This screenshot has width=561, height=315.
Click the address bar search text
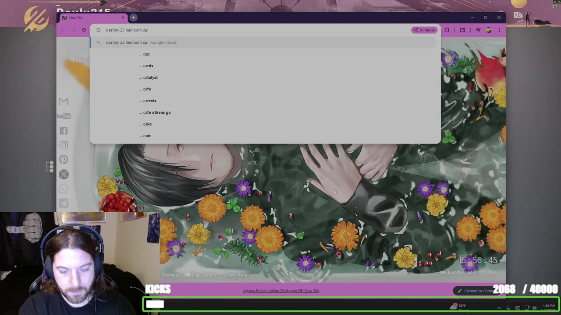pos(126,30)
